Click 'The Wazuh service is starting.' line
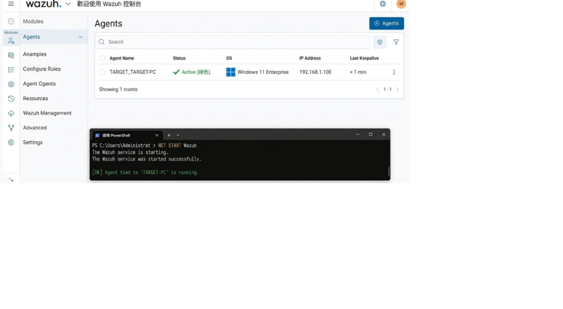 point(130,152)
